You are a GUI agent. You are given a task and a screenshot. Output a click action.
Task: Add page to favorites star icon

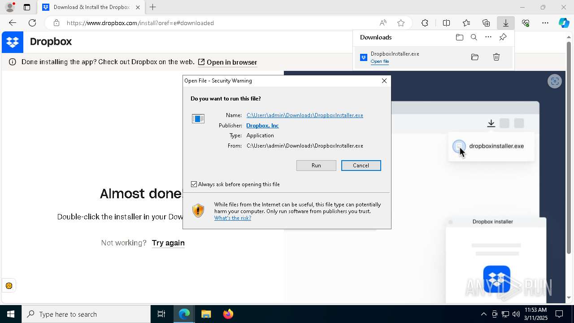[x=401, y=23]
